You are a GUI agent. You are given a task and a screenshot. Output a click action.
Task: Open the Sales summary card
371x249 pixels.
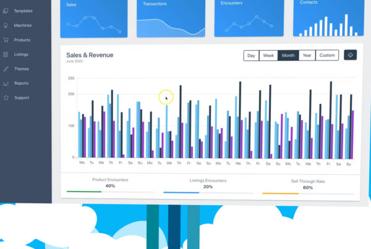92,19
